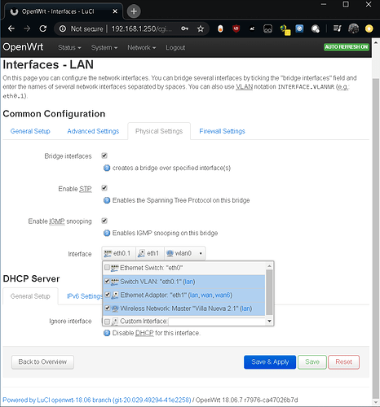The image size is (380, 407).
Task: Click the interface list scrollbar thumb
Action: (269, 292)
